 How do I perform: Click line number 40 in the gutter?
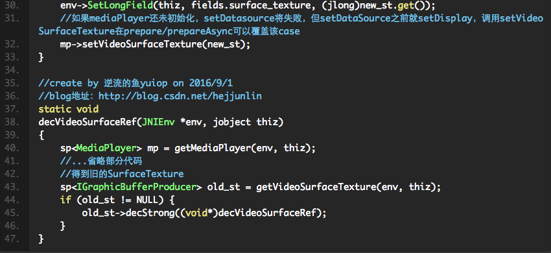(12, 148)
